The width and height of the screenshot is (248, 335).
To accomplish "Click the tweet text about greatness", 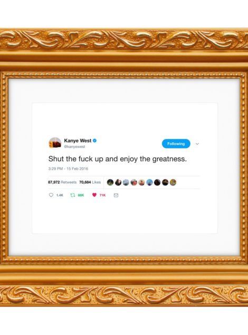I will [x=117, y=159].
